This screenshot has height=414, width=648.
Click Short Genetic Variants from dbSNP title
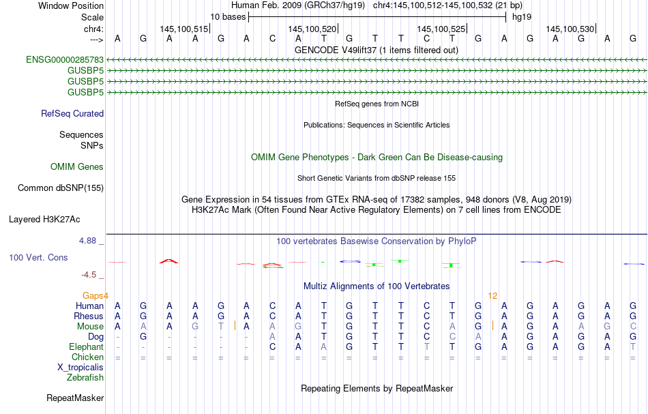pyautogui.click(x=377, y=179)
